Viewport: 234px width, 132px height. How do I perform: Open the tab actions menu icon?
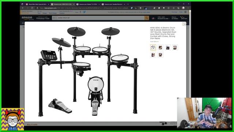(22, 4)
